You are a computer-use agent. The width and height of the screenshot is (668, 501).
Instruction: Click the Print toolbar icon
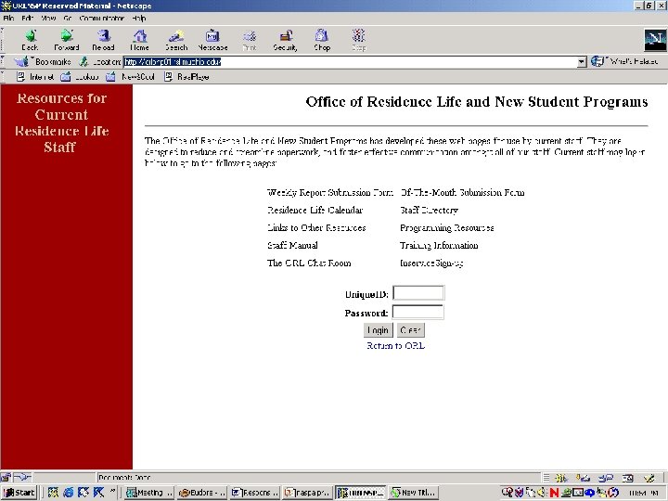point(250,40)
